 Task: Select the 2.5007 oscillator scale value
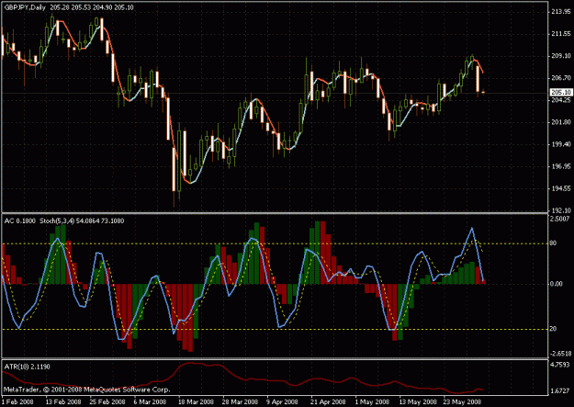[560, 219]
